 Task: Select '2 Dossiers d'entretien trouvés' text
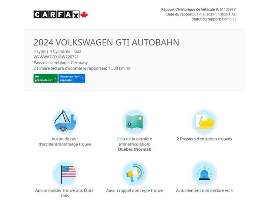[x=204, y=139]
